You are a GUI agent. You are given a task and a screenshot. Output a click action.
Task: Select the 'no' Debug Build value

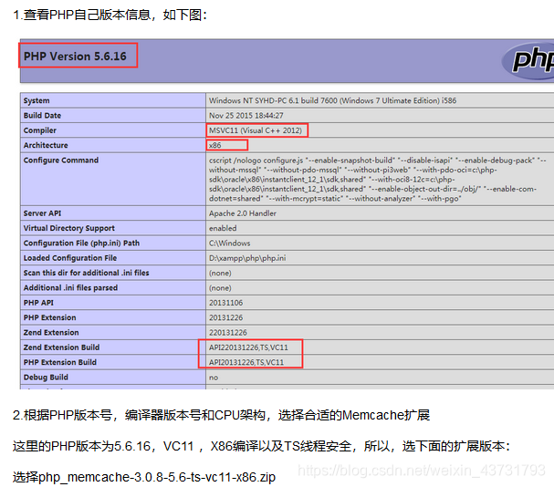(214, 378)
